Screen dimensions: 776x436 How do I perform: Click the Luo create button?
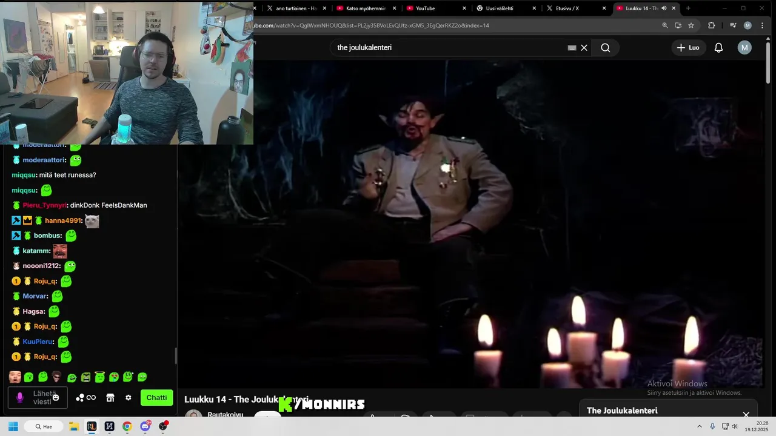(688, 48)
